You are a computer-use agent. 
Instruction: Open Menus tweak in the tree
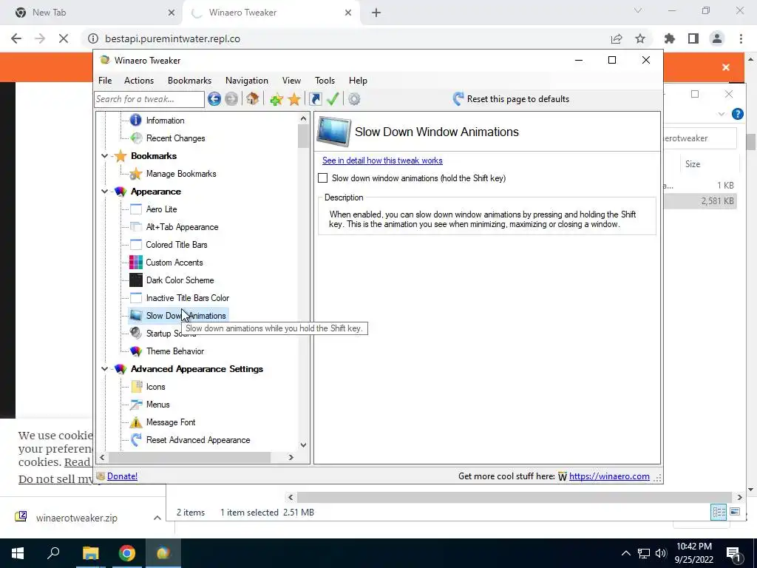[x=157, y=405]
